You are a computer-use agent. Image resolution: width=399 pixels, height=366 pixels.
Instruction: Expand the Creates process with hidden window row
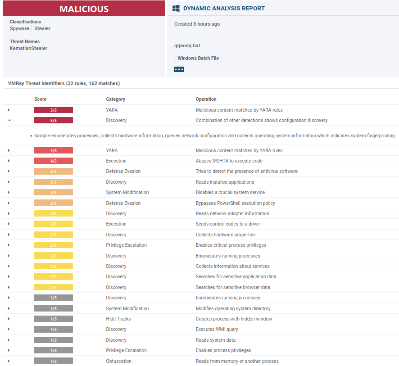click(x=9, y=319)
